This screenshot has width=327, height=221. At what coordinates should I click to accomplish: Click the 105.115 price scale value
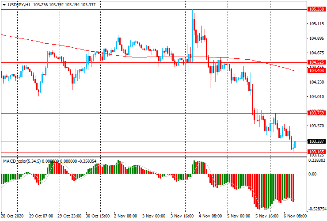click(316, 24)
